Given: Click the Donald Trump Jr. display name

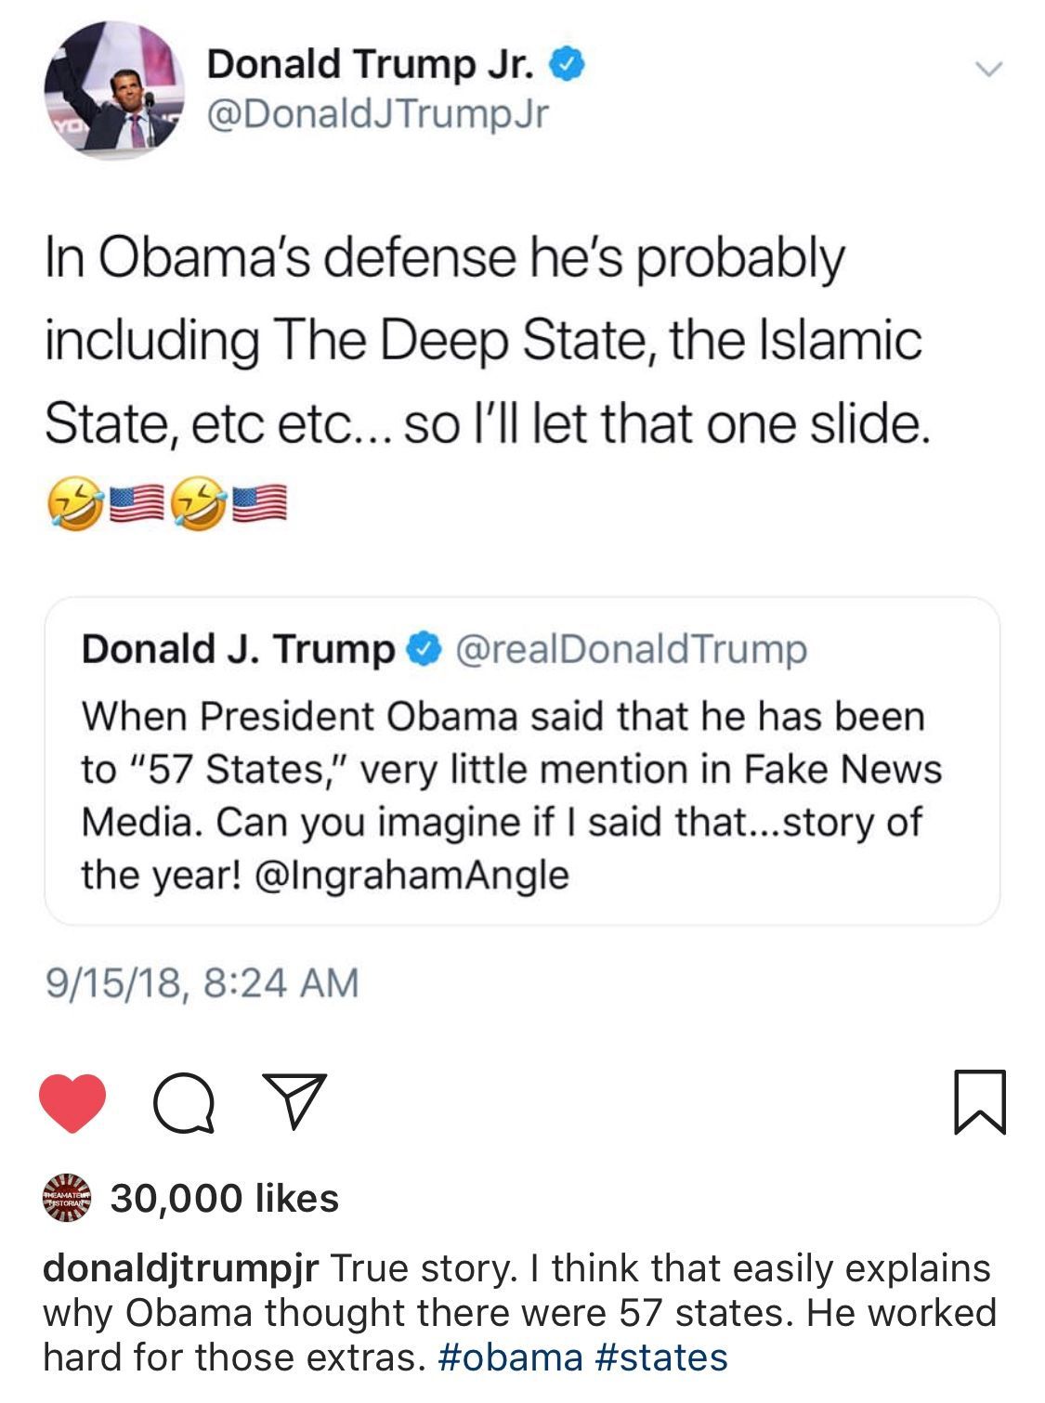Looking at the screenshot, I should [x=371, y=64].
